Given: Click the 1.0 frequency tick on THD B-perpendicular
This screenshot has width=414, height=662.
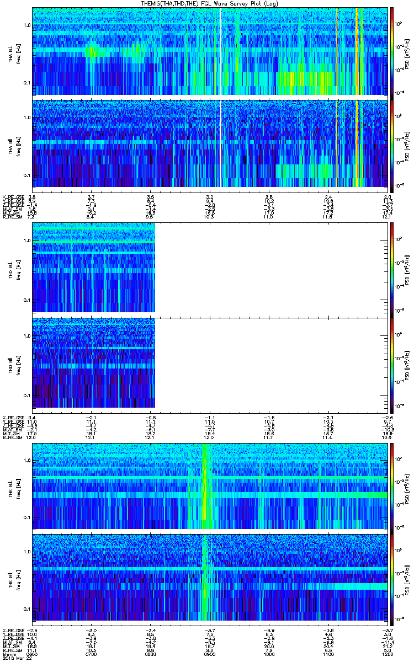Looking at the screenshot, I should click(x=26, y=241).
